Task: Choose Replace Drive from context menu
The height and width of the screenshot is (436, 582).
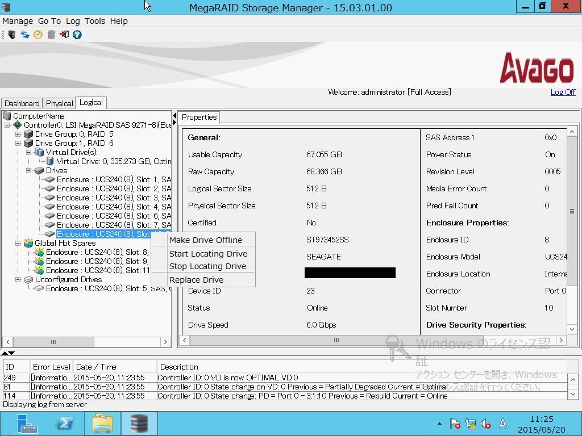Action: [x=196, y=280]
